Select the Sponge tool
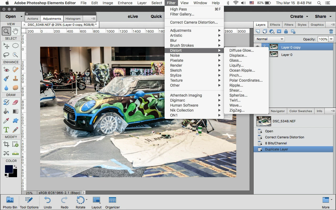Viewport: 336px width, 210px height. [x=15, y=87]
